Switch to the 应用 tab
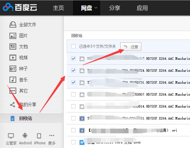Image resolution: width=190 pixels, height=148 pixels. pos(142,8)
